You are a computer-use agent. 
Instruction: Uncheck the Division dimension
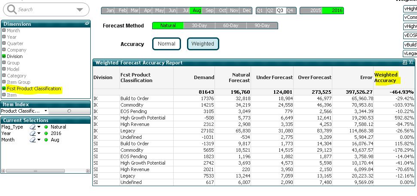coord(4,56)
